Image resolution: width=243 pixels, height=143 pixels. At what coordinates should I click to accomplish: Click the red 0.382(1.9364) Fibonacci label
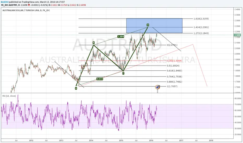pyautogui.click(x=174, y=61)
